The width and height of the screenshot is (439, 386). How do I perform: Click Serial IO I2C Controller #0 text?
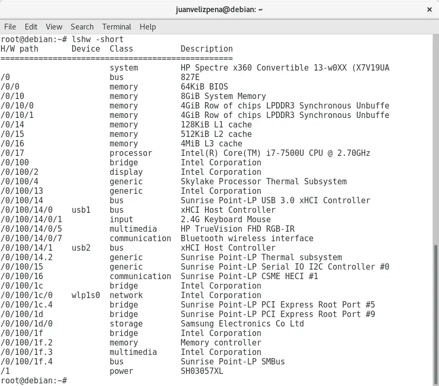(325, 267)
